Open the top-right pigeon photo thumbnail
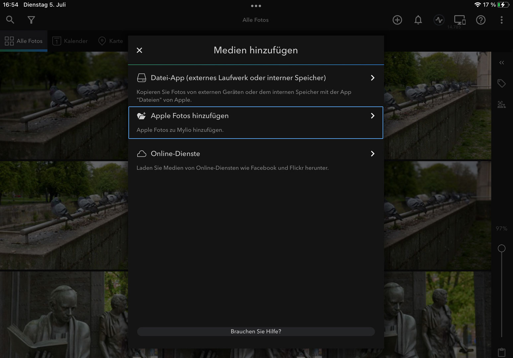Screen dimensions: 513x358 [438, 106]
